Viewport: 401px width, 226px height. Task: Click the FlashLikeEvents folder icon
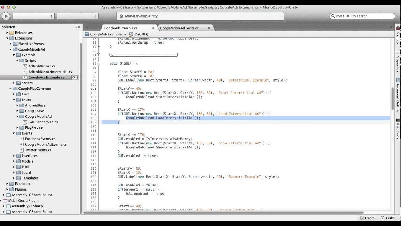coord(15,44)
